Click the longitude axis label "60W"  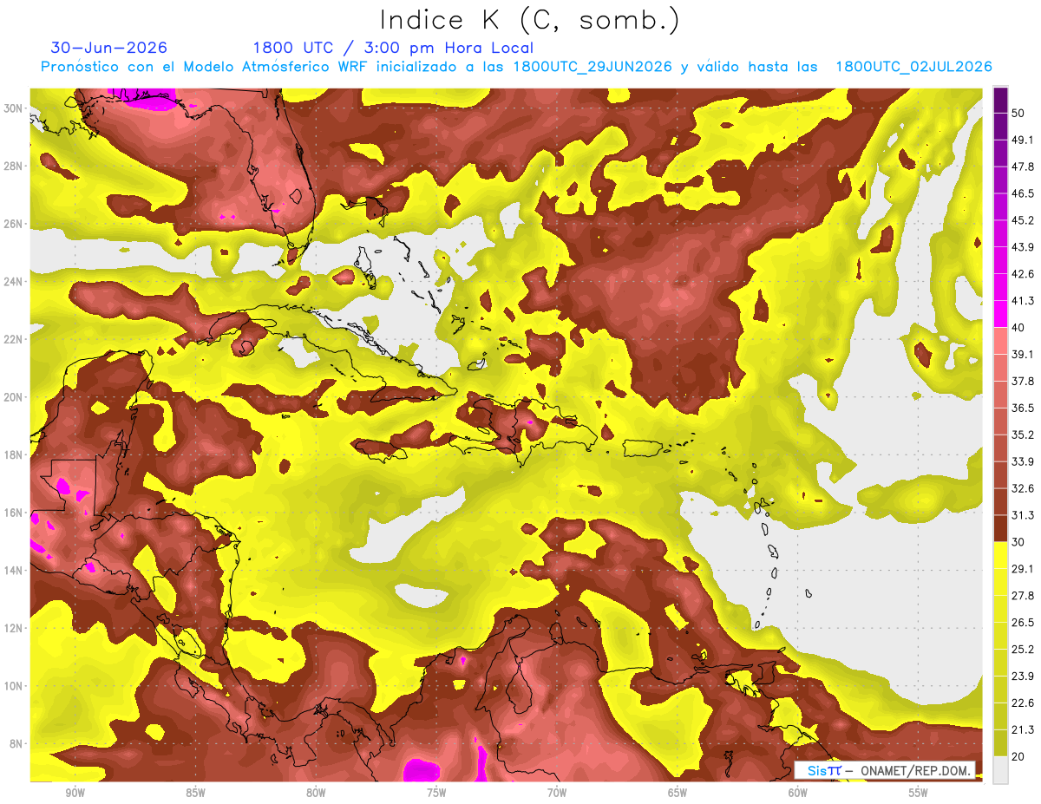(x=798, y=793)
